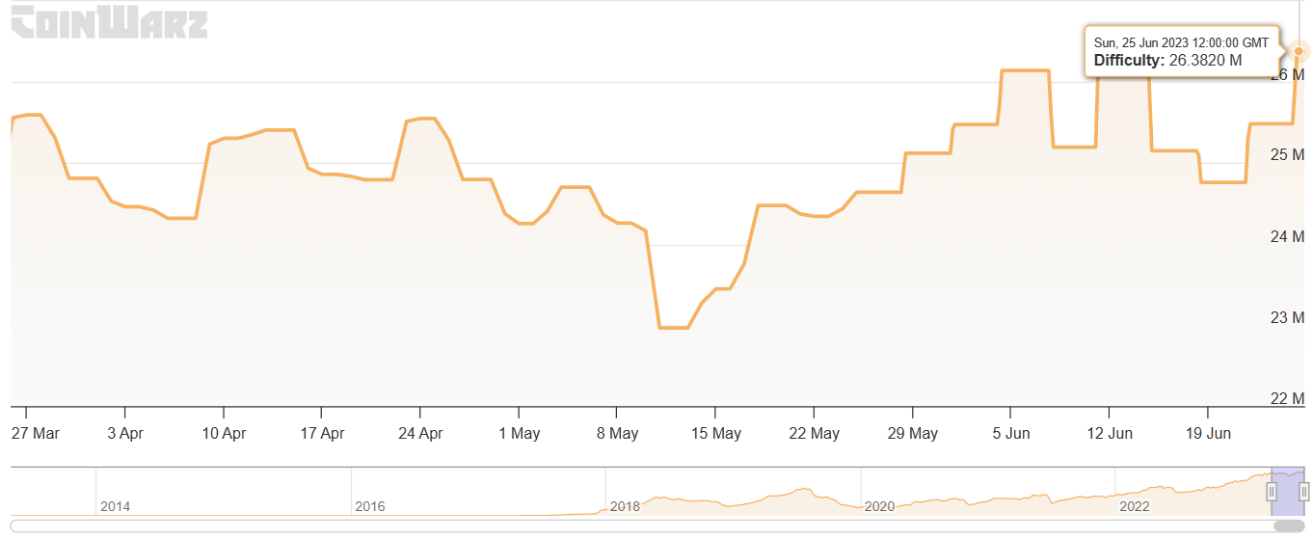Click the horizontal scrollbar thumb
The image size is (1313, 539).
click(1289, 526)
